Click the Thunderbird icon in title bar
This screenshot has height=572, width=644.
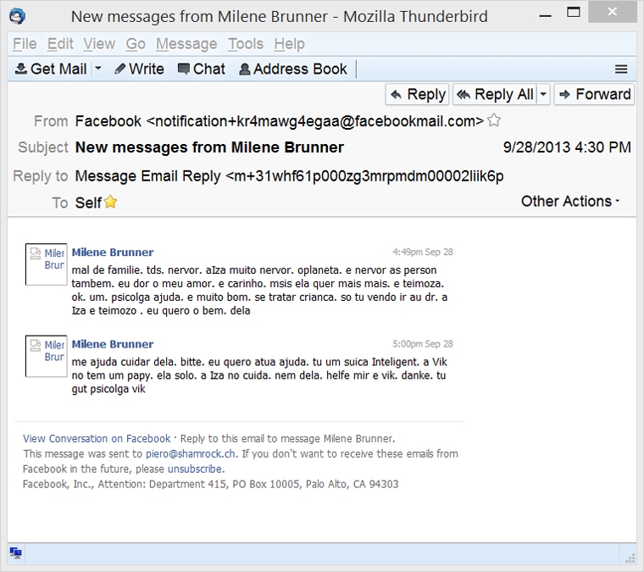click(17, 15)
